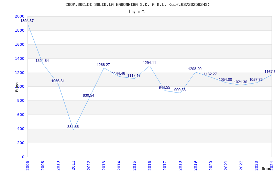This screenshot has height=172, width=275.
Task: Select the data label 1021.36
Action: [x=240, y=82]
